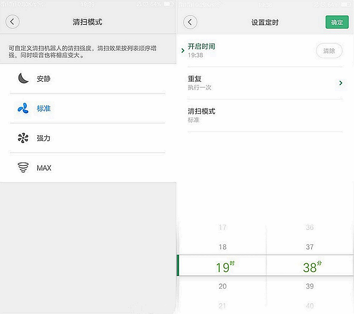Viewport: 354px width, 314px height.
Task: Choose the MAX cleaning mode label
Action: click(x=44, y=168)
